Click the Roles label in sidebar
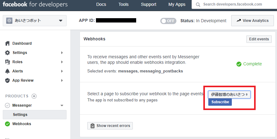The height and width of the screenshot is (139, 277). [17, 62]
